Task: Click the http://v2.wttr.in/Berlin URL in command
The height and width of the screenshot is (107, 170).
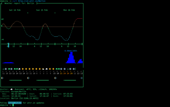Action: pyautogui.click(x=32, y=1)
